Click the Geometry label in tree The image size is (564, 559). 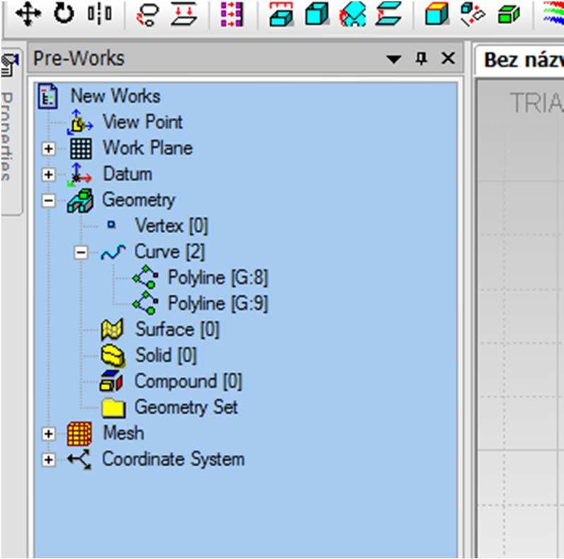click(x=139, y=200)
